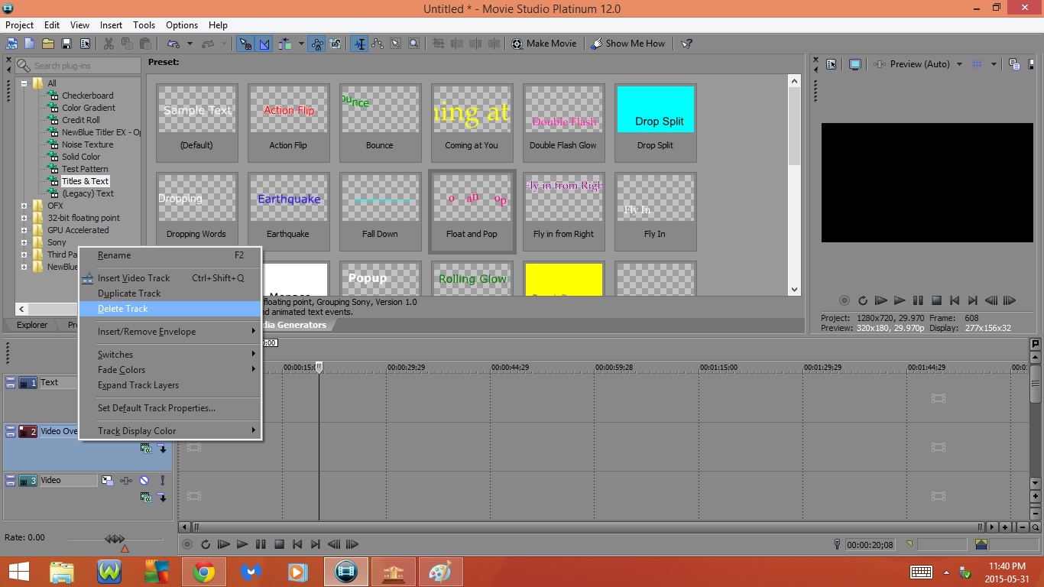Image resolution: width=1044 pixels, height=587 pixels.
Task: Open the Explorer tab
Action: click(32, 325)
